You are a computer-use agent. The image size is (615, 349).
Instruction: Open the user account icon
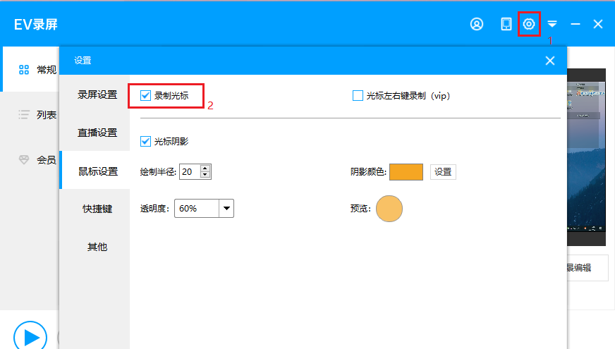click(x=477, y=24)
